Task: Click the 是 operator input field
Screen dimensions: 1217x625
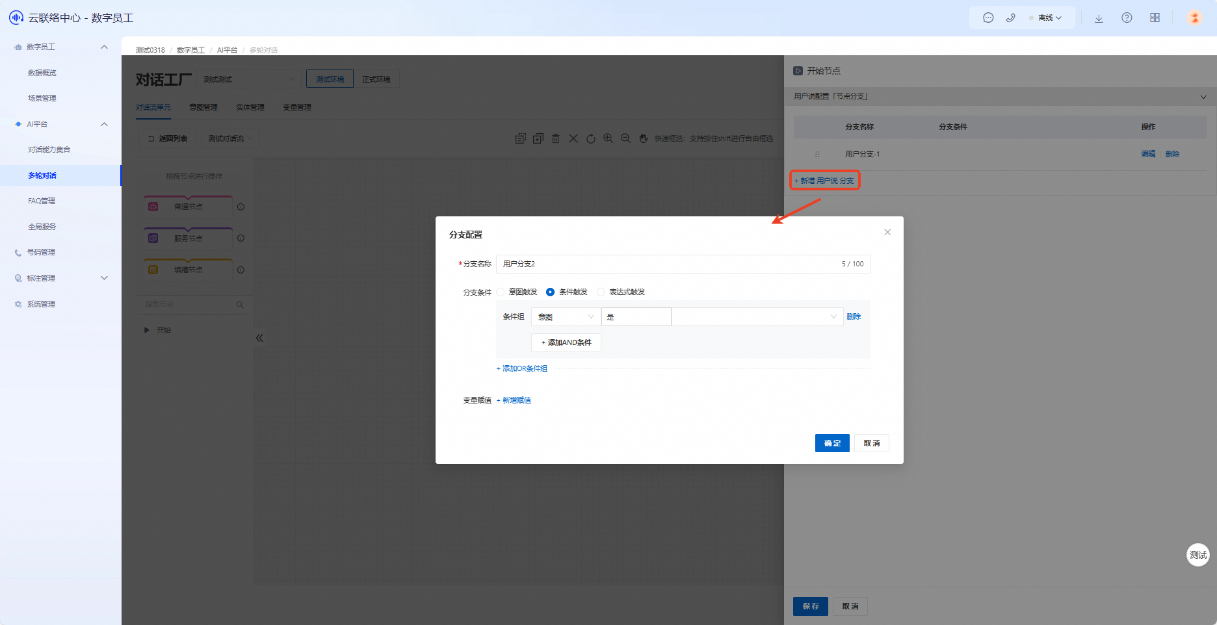Action: tap(636, 317)
